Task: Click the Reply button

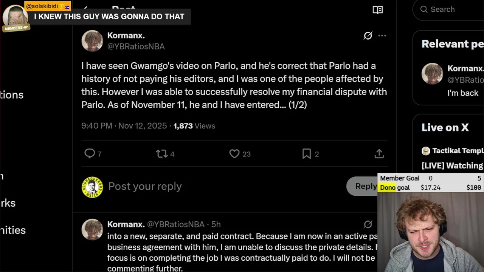Action: click(x=363, y=186)
